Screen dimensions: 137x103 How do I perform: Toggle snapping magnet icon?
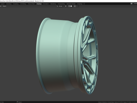(x=69, y=6)
